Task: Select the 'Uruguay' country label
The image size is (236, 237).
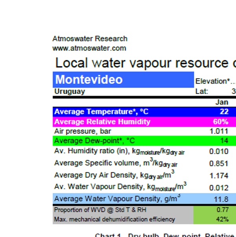Action: (70, 92)
